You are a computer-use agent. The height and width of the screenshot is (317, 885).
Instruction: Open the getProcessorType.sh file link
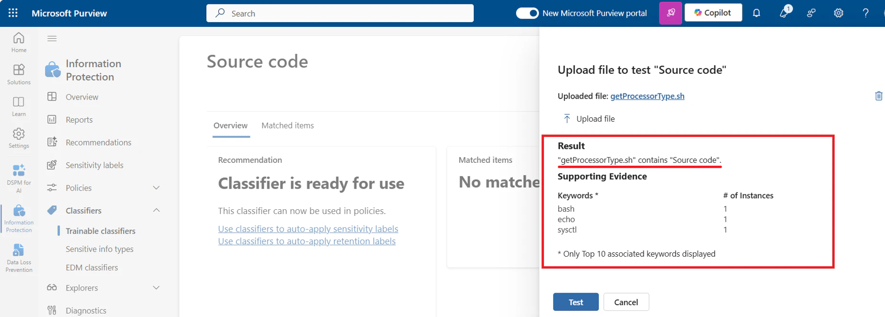647,96
